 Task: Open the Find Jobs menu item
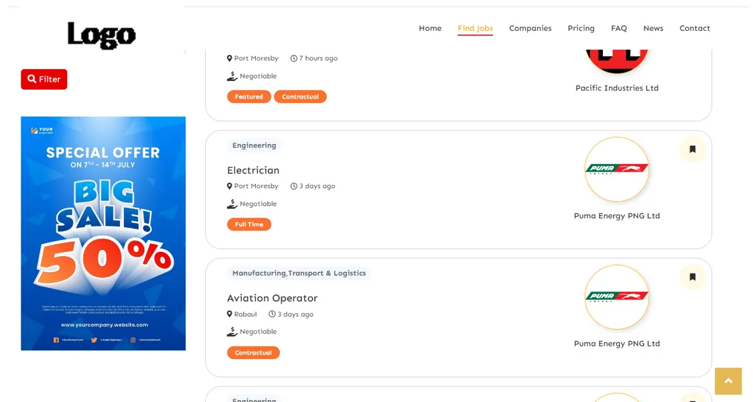coord(475,28)
